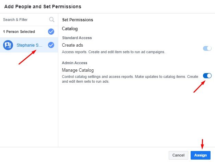
Task: Select the Stephanie S name link
Action: click(x=30, y=45)
